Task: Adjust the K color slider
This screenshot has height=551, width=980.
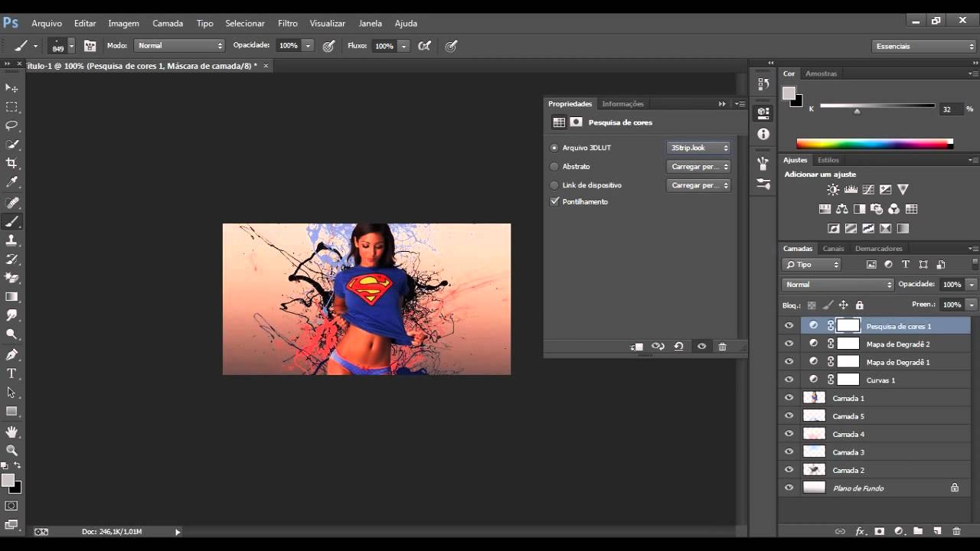Action: coord(857,111)
